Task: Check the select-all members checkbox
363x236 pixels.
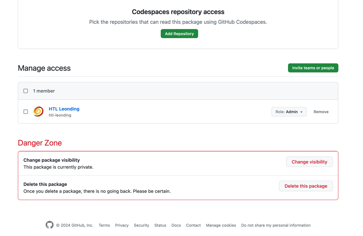Action: [26, 91]
